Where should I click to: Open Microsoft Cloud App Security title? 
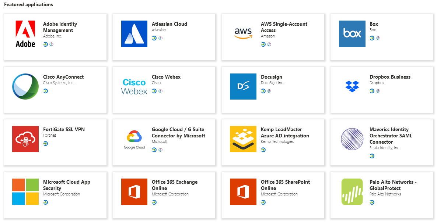(66, 185)
